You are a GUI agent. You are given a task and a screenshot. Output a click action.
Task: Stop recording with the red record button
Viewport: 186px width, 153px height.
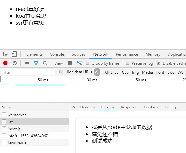[5, 63]
